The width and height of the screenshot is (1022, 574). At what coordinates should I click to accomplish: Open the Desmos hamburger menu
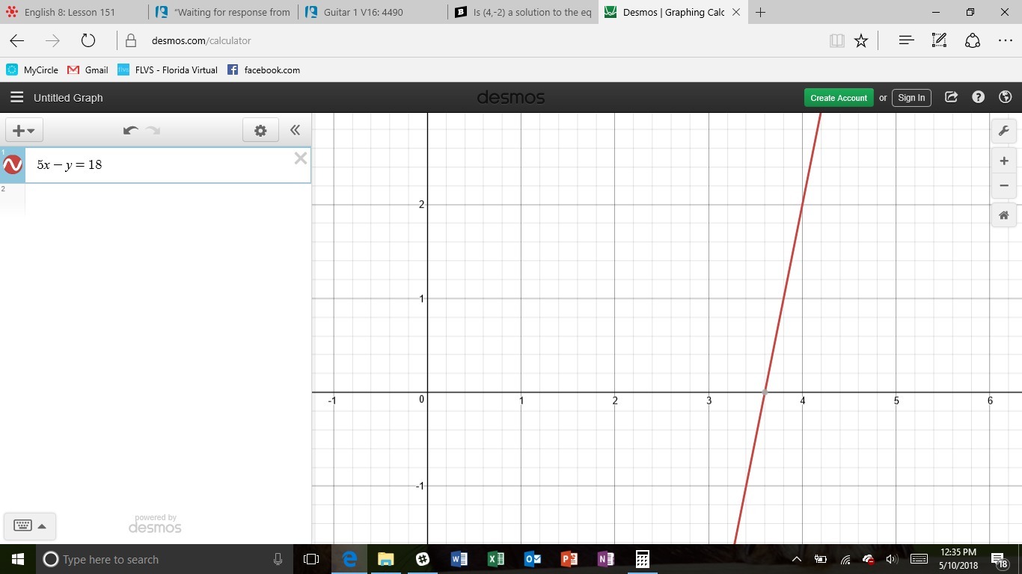(x=16, y=97)
